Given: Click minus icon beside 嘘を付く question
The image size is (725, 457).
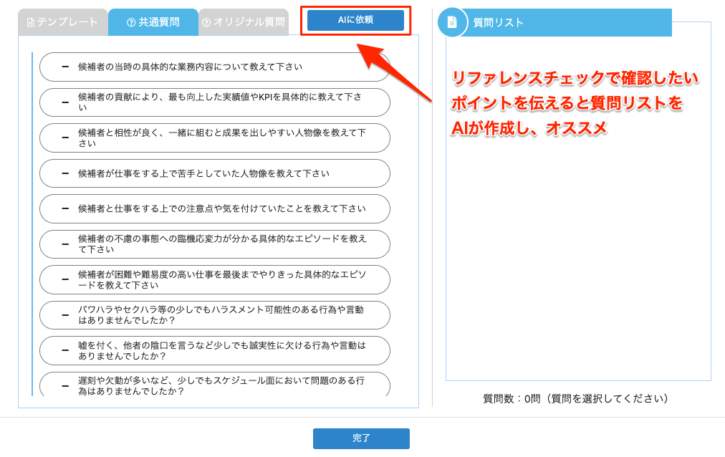Looking at the screenshot, I should pos(65,351).
